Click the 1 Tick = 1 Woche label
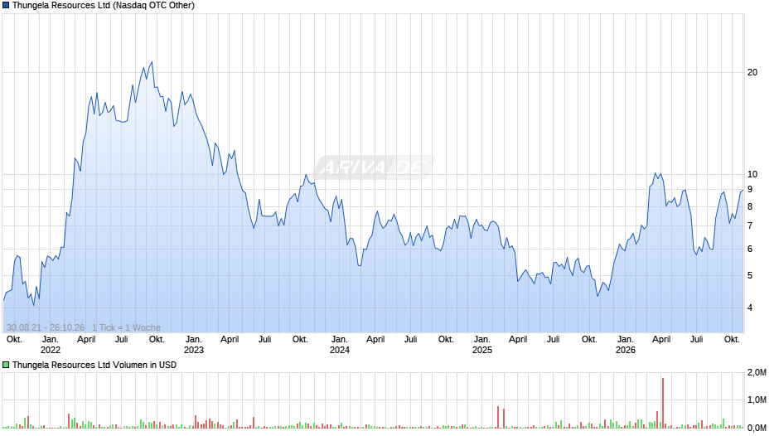The height and width of the screenshot is (436, 779). click(126, 327)
